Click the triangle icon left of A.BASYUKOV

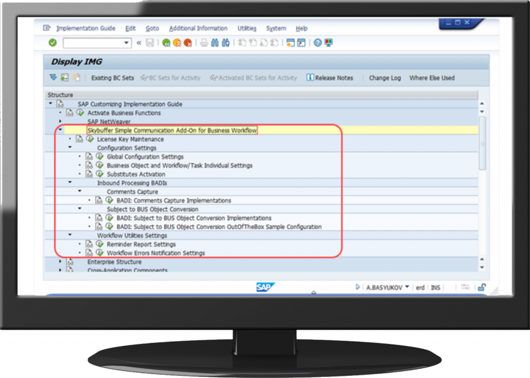point(358,287)
